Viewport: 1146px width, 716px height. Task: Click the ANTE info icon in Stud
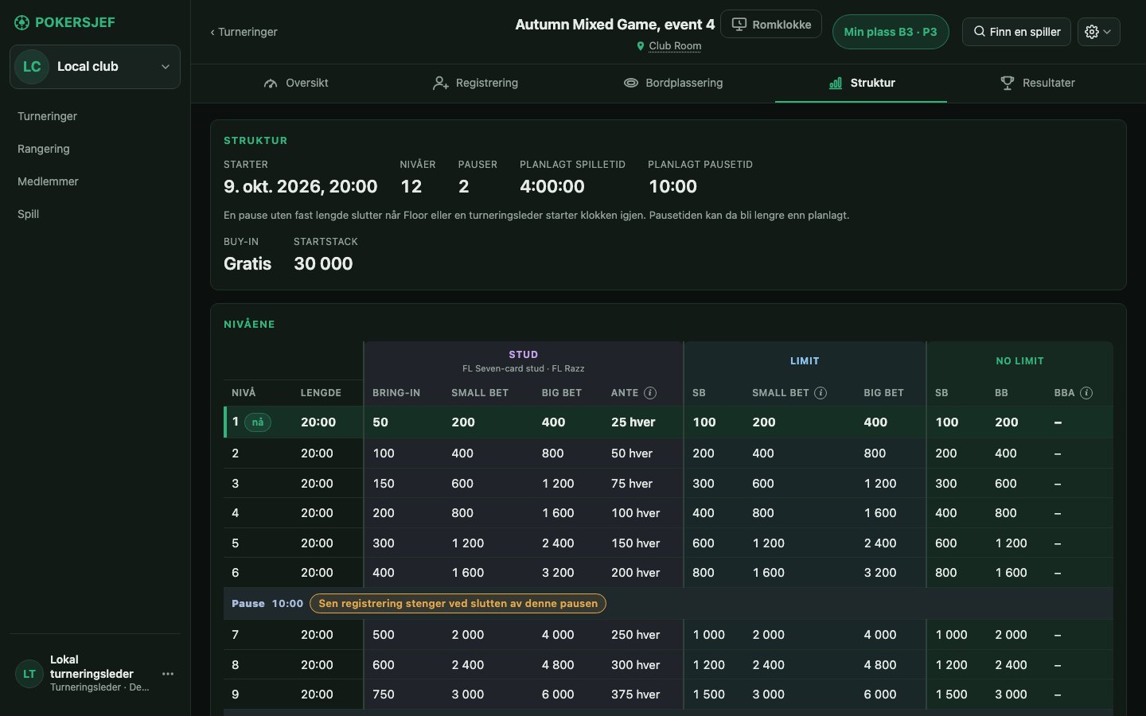(650, 393)
